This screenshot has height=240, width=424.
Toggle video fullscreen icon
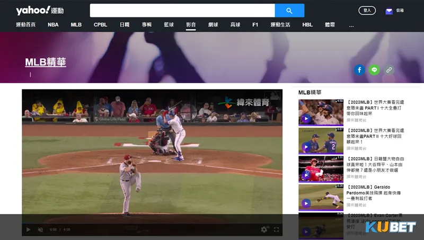(x=276, y=229)
